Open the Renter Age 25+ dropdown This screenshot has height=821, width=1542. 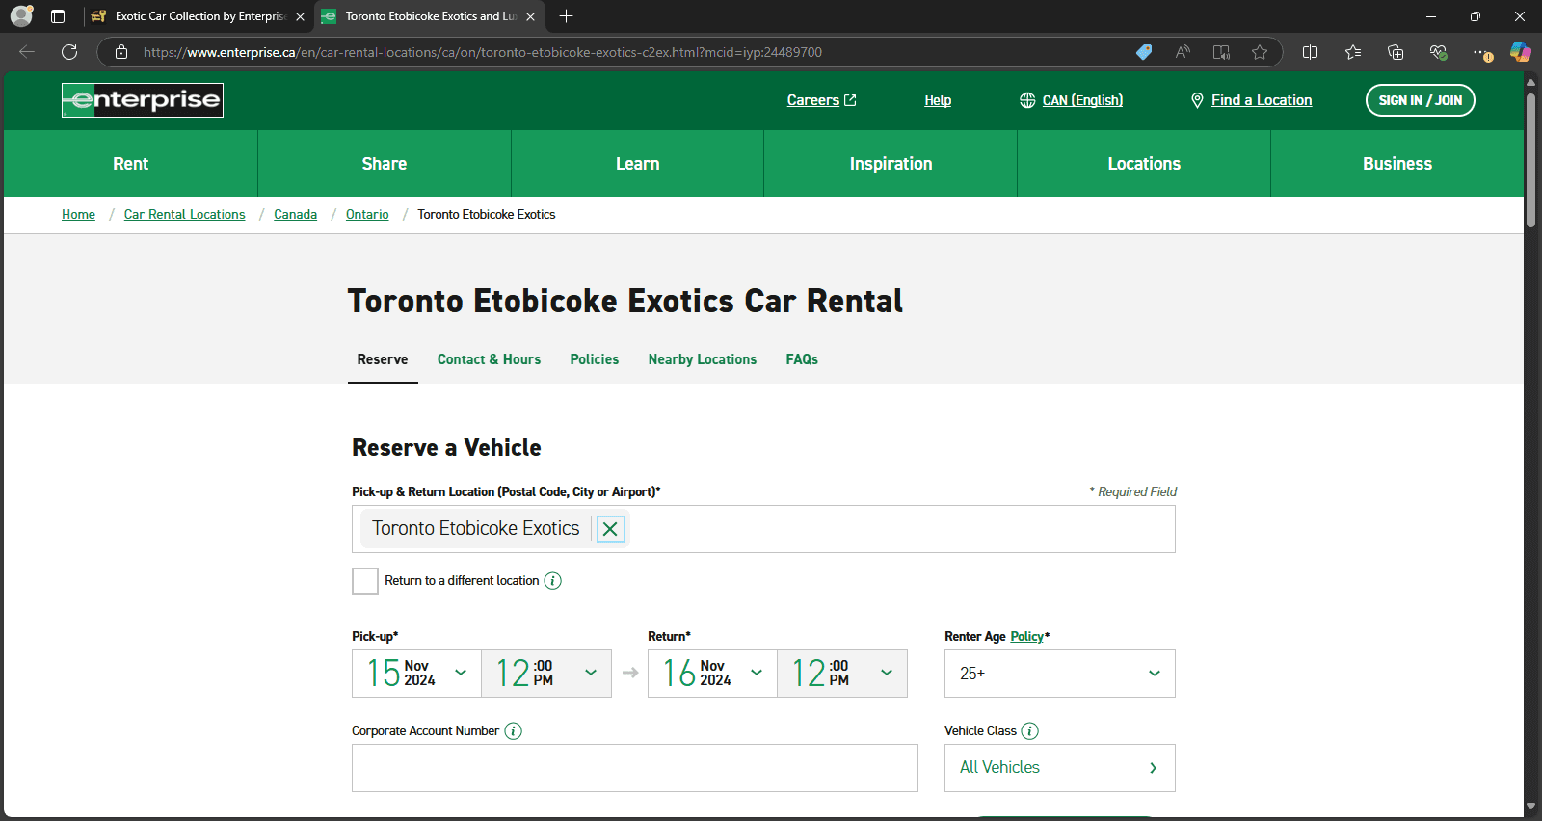point(1060,674)
